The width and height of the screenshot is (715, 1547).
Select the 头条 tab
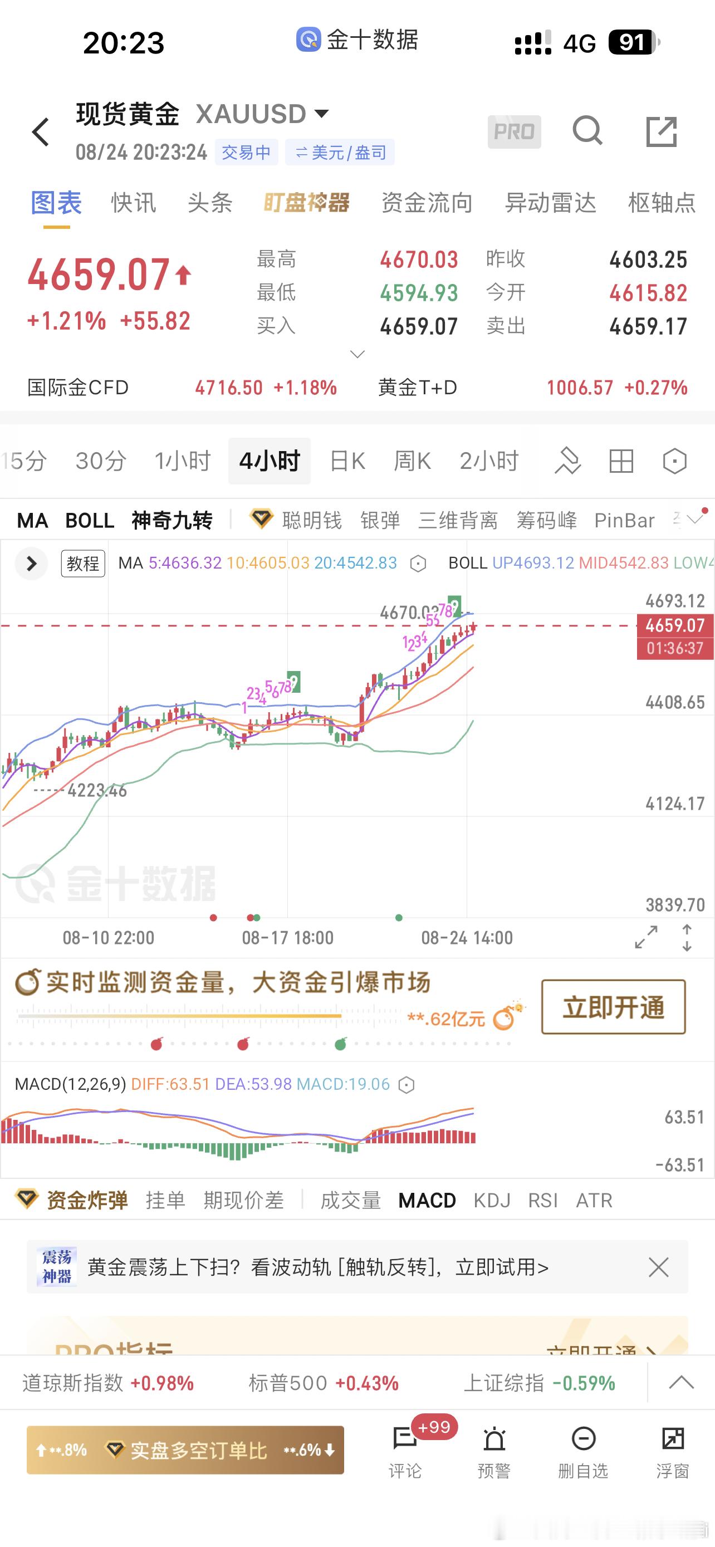(x=210, y=203)
